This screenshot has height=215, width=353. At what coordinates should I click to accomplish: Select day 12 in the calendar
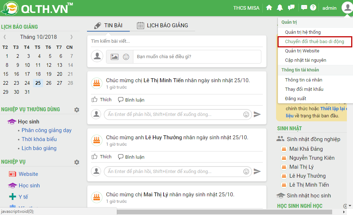[x=49, y=65]
